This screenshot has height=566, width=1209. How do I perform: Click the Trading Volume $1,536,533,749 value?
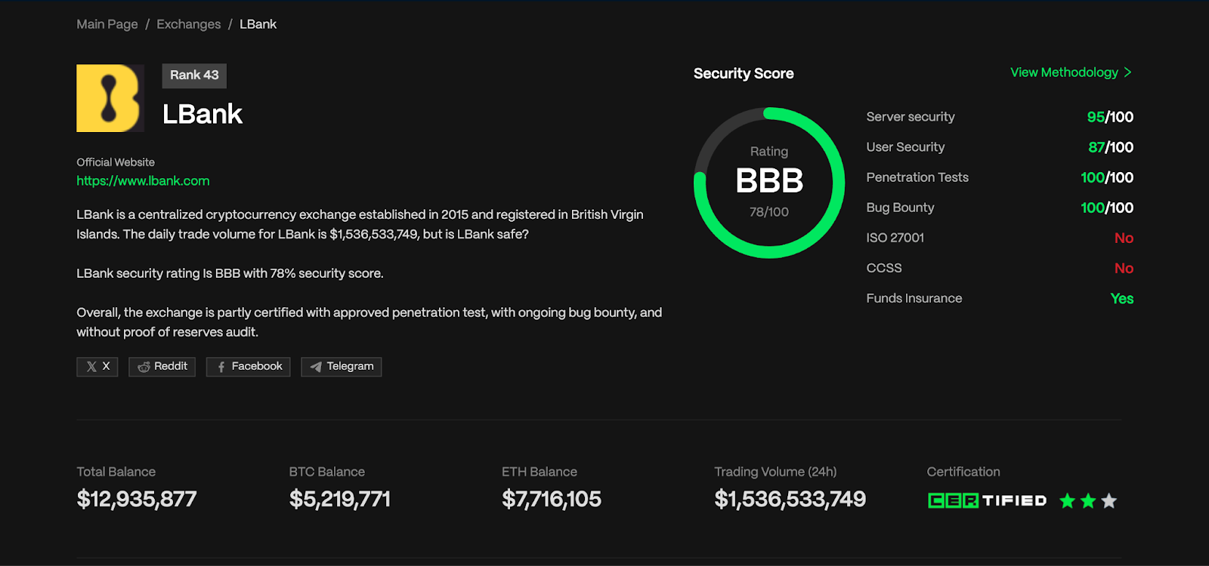pos(790,499)
